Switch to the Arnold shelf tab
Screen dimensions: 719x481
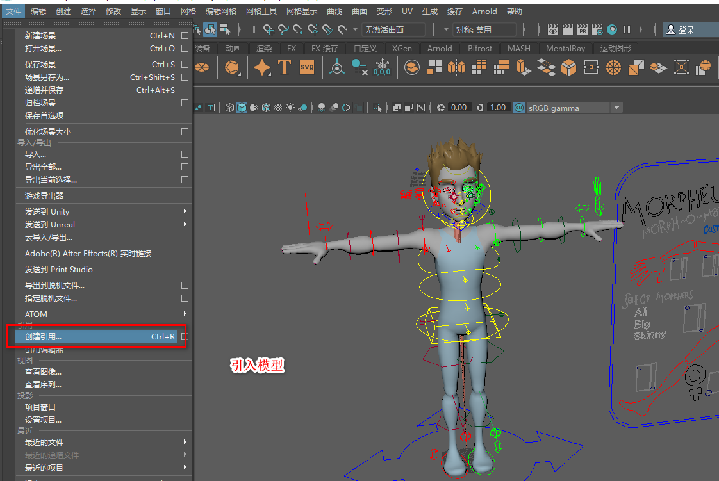pyautogui.click(x=440, y=49)
